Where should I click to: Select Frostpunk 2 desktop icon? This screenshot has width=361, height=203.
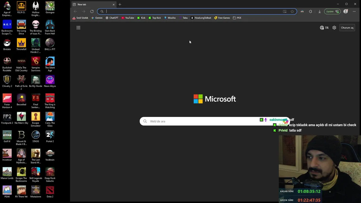point(7,118)
